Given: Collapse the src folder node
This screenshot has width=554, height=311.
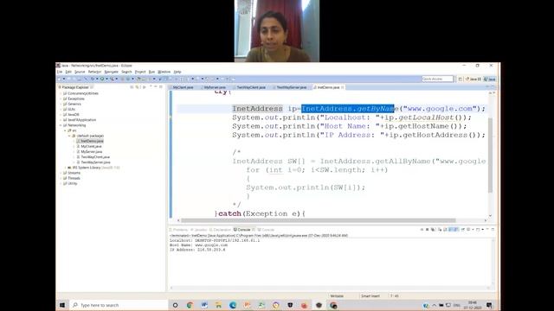Looking at the screenshot, I should click(66, 130).
